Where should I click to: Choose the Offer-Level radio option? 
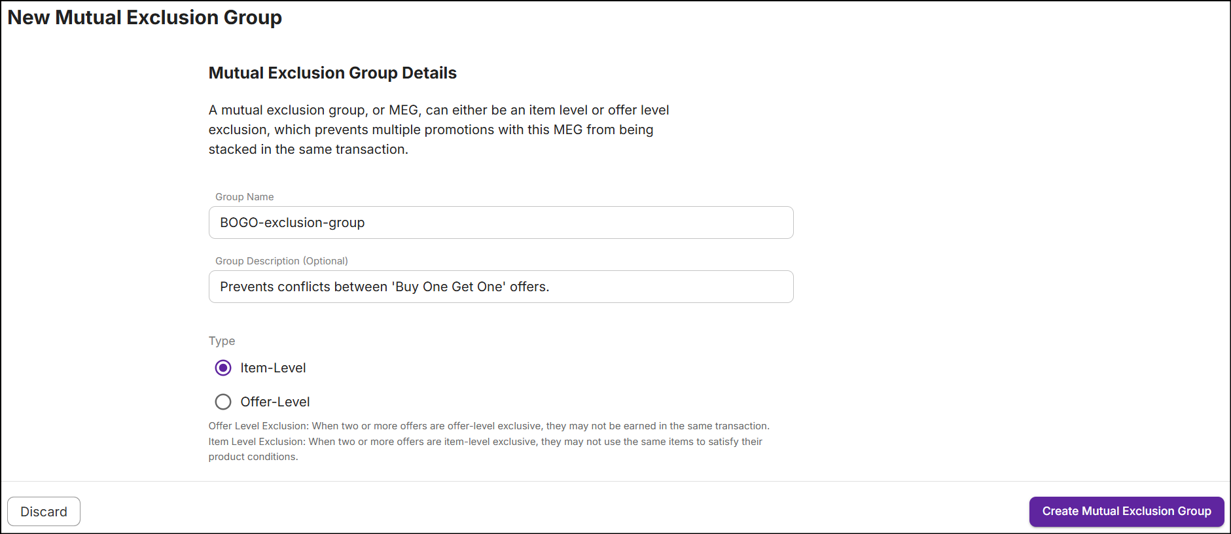tap(223, 402)
